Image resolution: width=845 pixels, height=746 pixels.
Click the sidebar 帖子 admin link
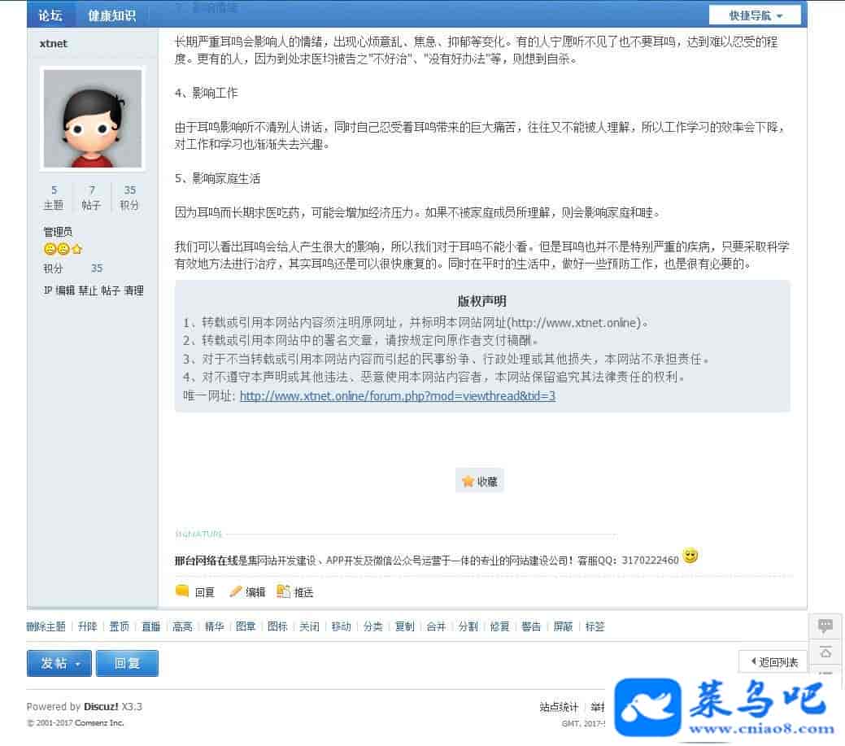pyautogui.click(x=111, y=290)
